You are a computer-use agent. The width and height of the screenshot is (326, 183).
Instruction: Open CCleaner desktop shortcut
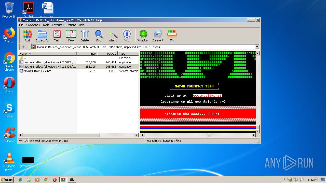9,135
